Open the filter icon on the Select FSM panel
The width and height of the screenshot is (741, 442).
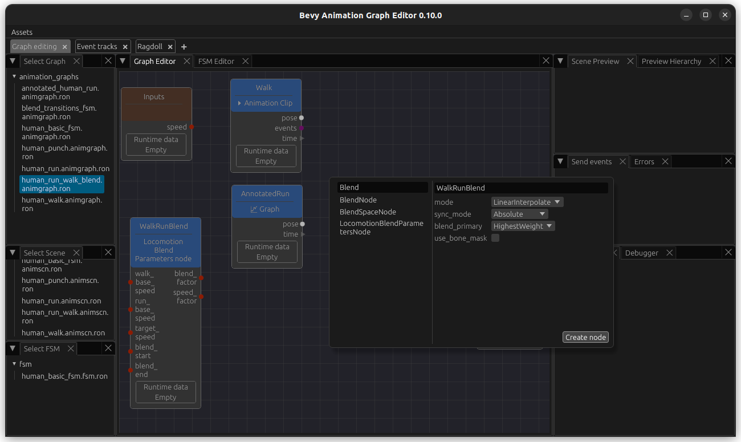(x=12, y=348)
